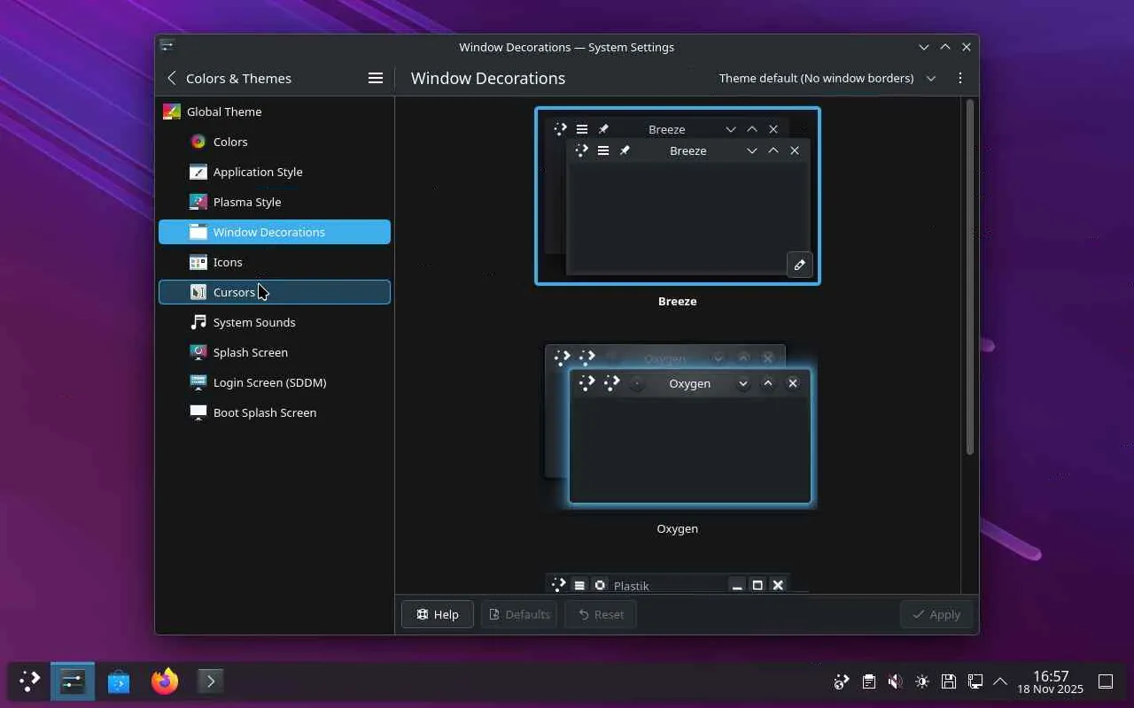The image size is (1134, 708).
Task: Go back from Colors & Themes
Action: 172,78
